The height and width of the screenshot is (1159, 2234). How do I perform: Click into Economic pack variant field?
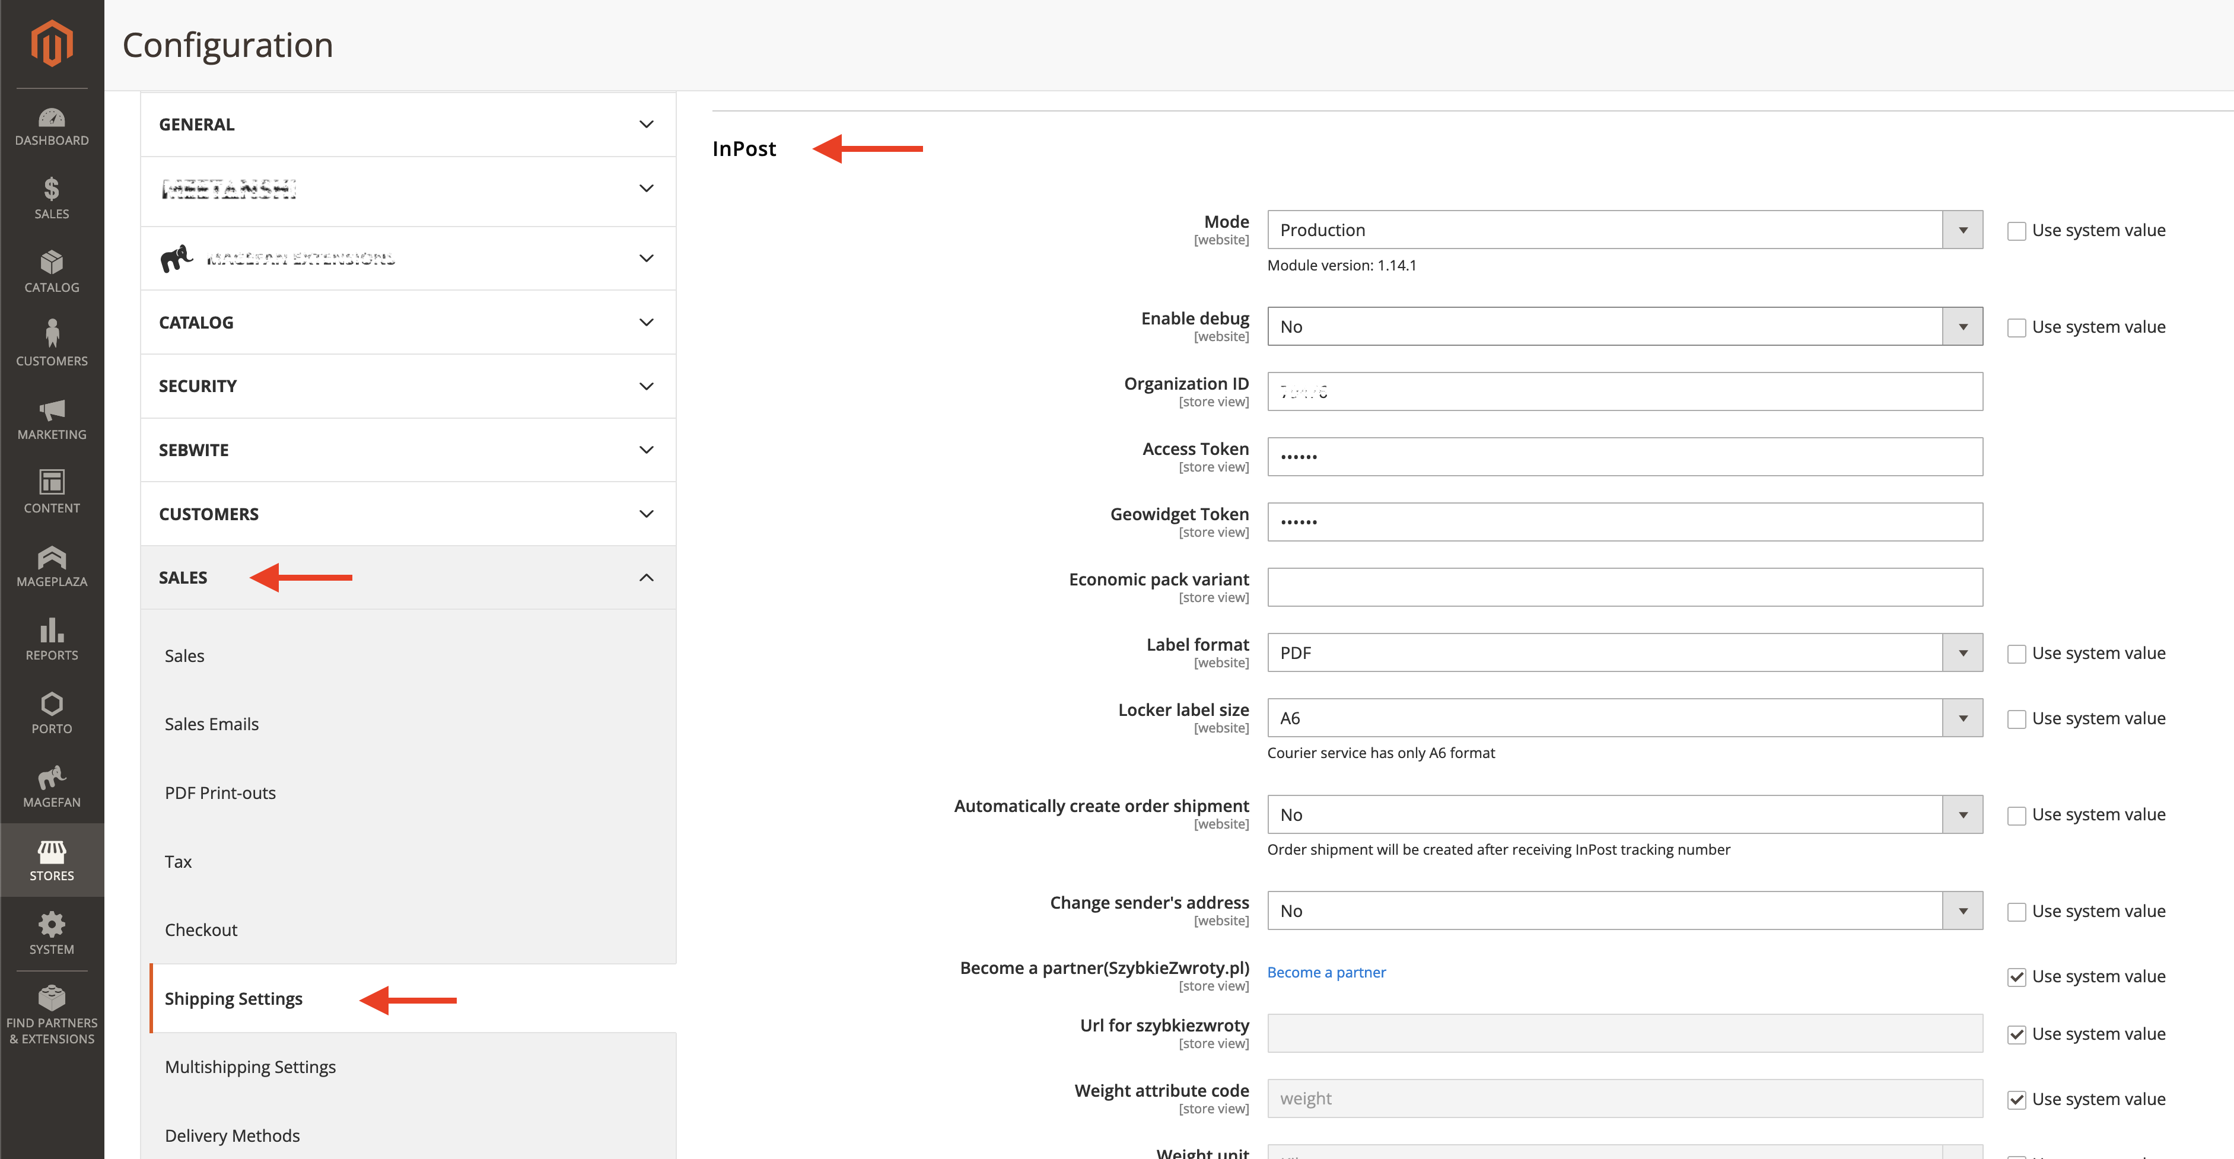(1624, 588)
